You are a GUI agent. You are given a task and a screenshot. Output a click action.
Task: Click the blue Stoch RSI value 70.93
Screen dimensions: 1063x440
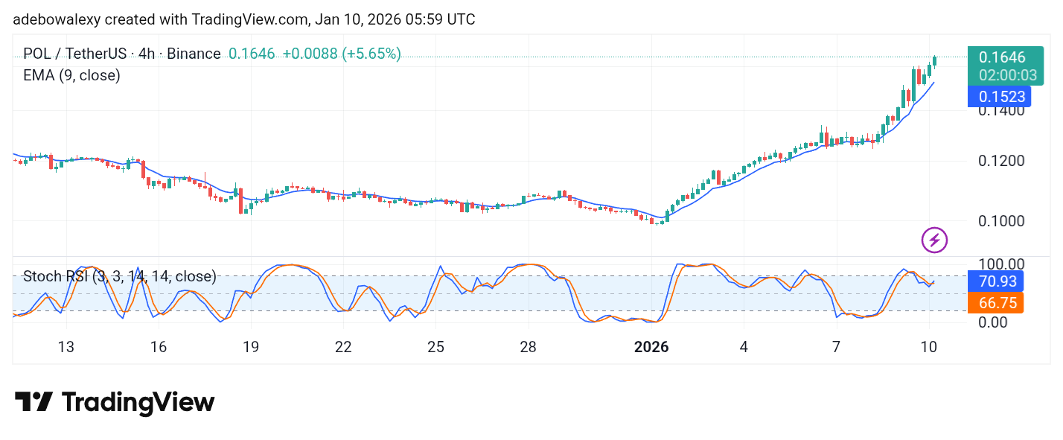coord(995,281)
